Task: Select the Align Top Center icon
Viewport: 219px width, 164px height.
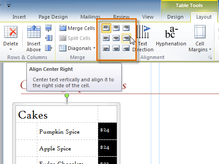Action: point(116,28)
